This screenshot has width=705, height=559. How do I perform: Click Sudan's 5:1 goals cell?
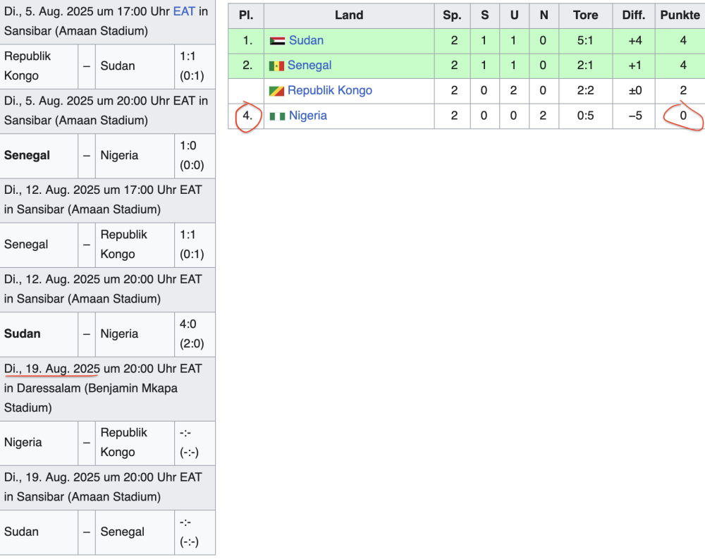tap(585, 40)
